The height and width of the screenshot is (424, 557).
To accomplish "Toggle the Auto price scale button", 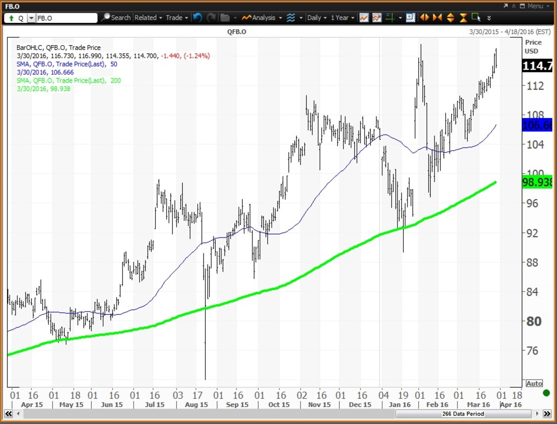I will click(534, 384).
